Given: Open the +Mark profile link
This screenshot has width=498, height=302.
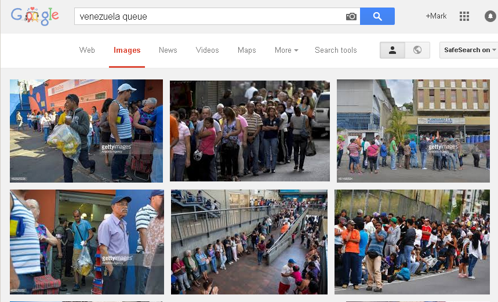Looking at the screenshot, I should (x=436, y=16).
